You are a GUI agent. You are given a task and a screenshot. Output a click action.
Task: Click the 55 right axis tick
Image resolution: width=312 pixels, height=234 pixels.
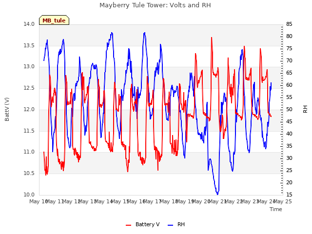pyautogui.click(x=289, y=97)
